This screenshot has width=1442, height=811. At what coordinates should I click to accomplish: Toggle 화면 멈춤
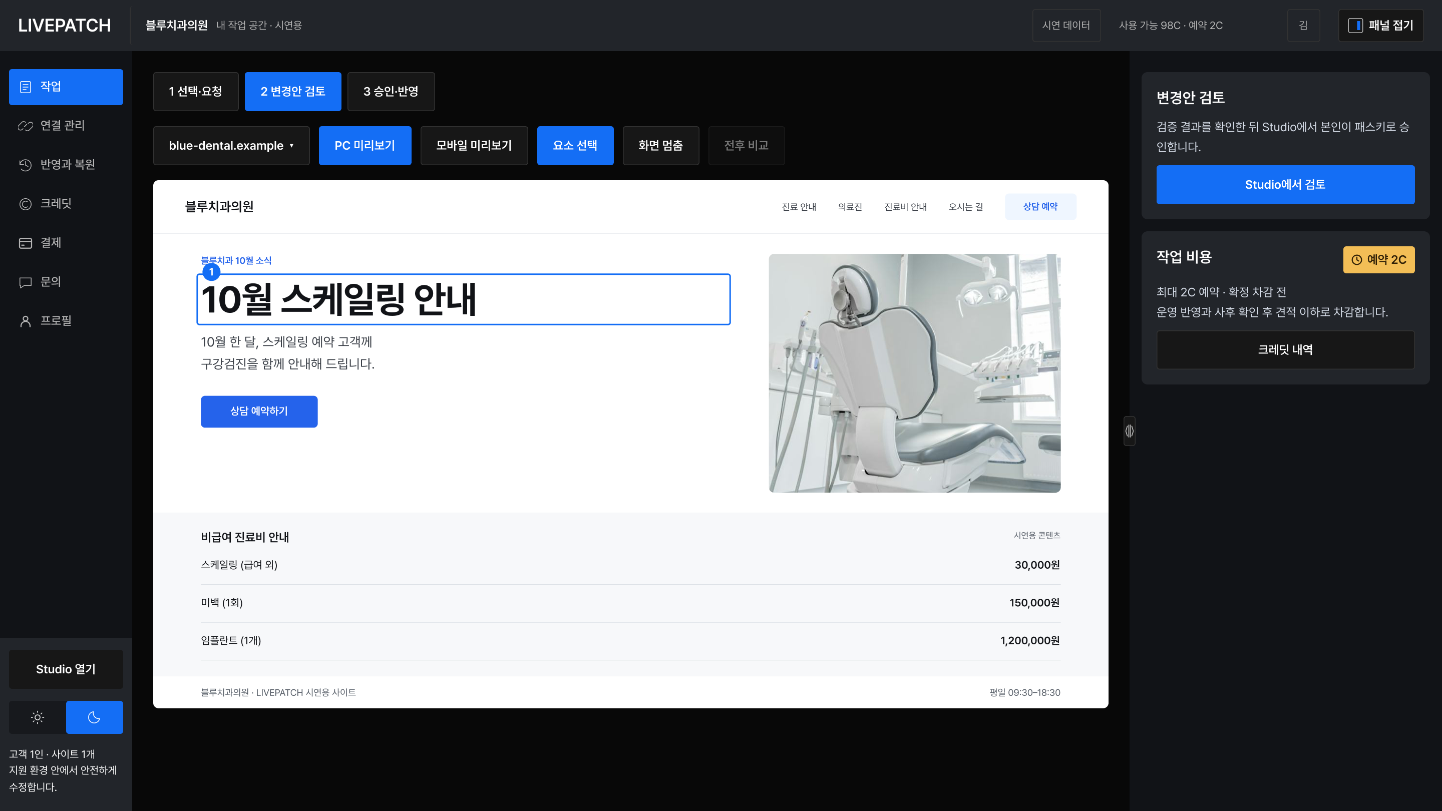[x=660, y=146]
